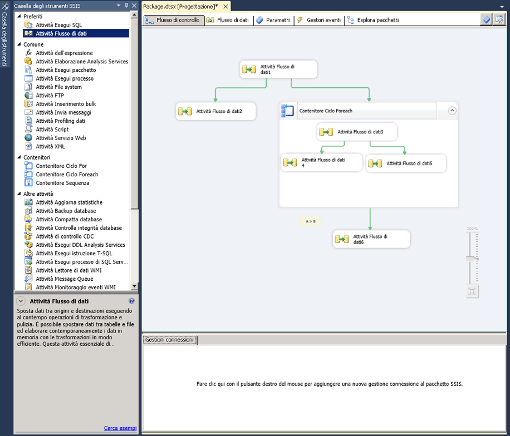Click Attività Script icon
This screenshot has height=436, width=510.
pyautogui.click(x=28, y=129)
